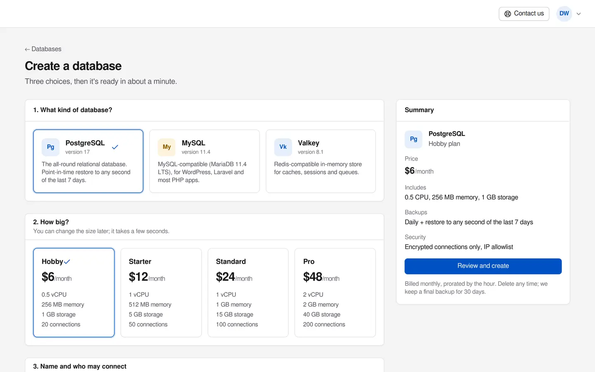
Task: Choose the Starter $12/month plan
Action: (161, 293)
